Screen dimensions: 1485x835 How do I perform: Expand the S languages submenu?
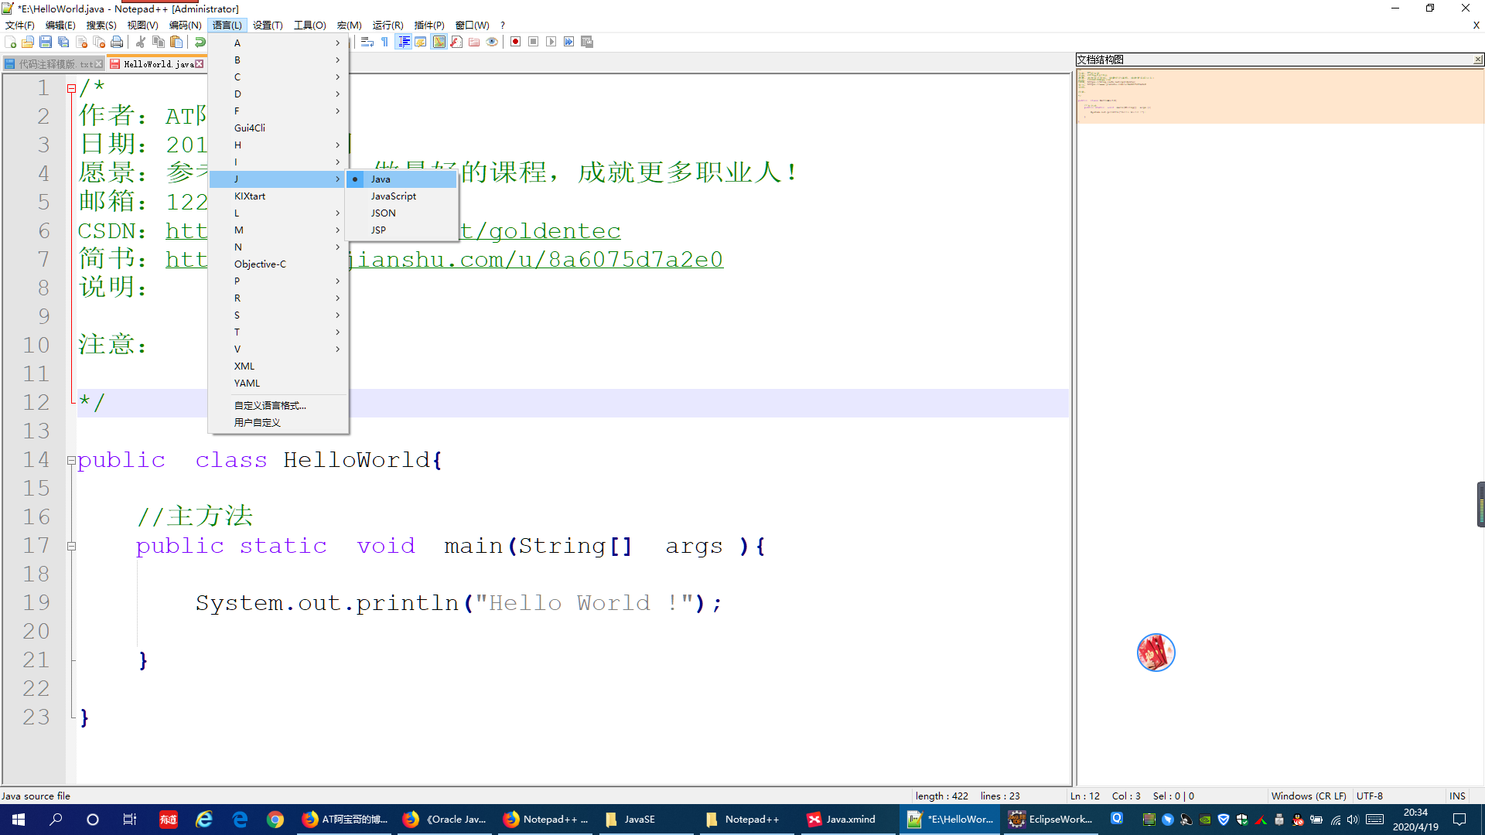click(278, 315)
